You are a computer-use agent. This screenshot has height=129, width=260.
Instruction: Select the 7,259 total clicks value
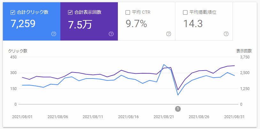tap(23, 24)
